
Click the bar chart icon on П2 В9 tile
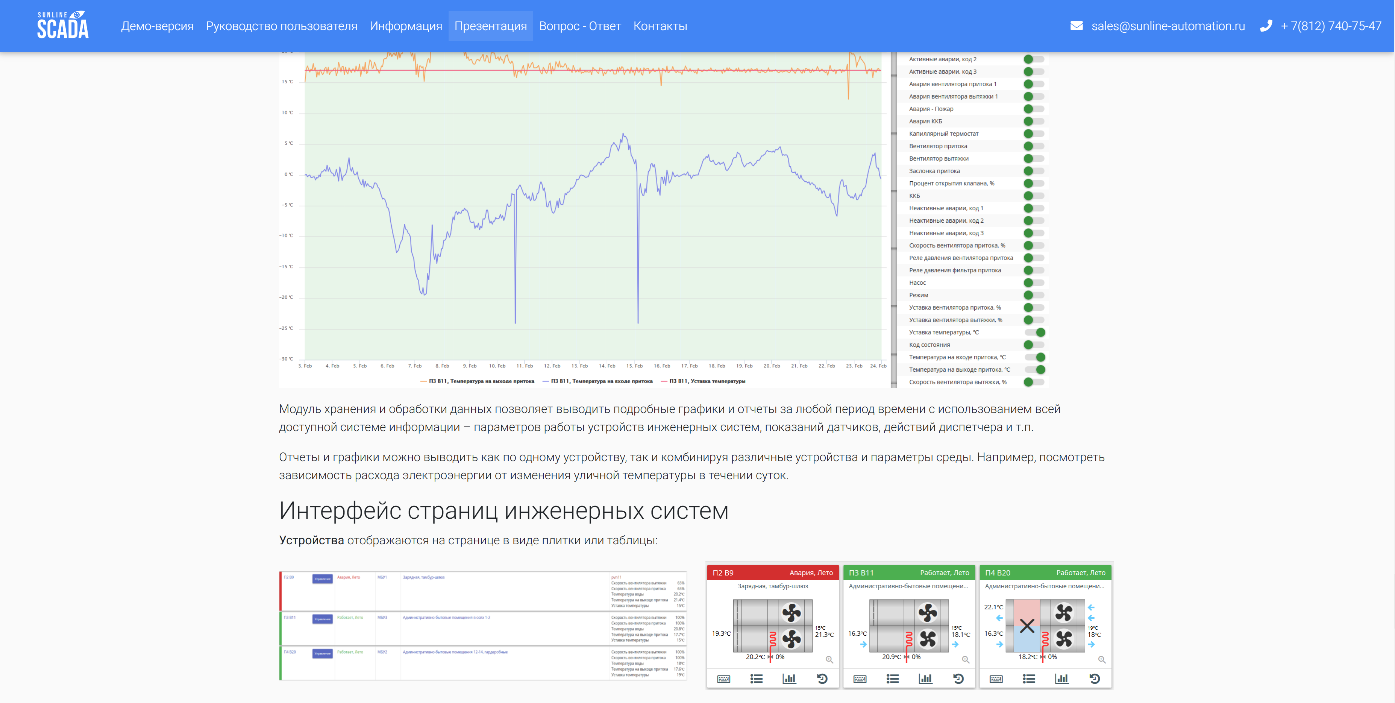point(789,679)
